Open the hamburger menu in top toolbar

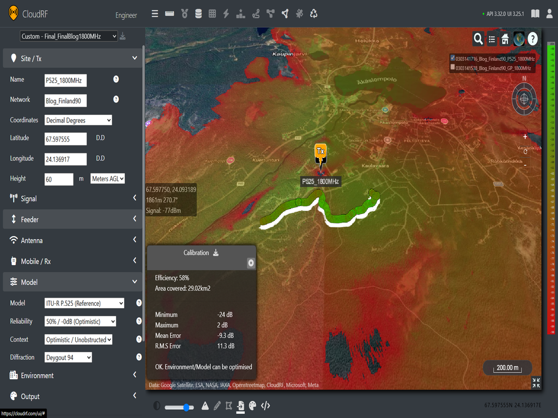(155, 14)
